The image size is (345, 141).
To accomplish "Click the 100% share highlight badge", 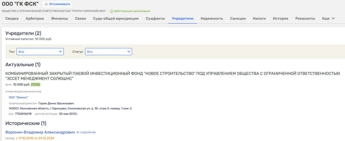I will (36, 85).
